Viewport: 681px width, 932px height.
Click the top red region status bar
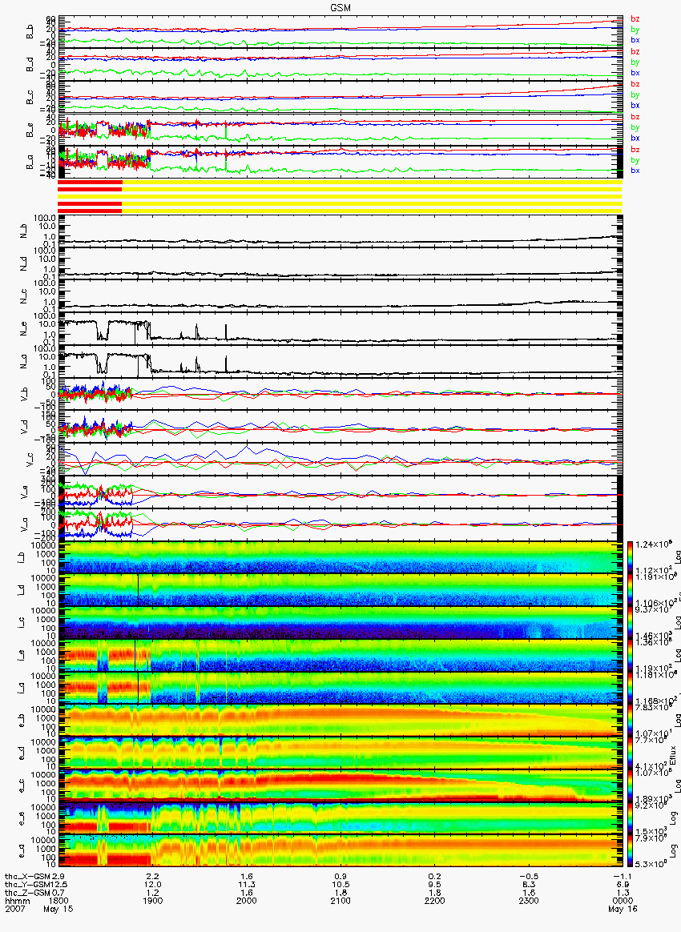tap(90, 182)
